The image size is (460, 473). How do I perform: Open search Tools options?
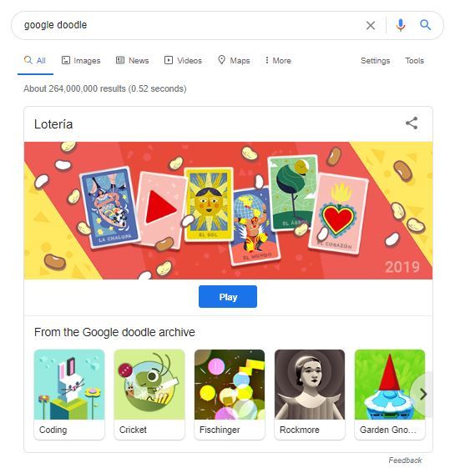click(414, 61)
